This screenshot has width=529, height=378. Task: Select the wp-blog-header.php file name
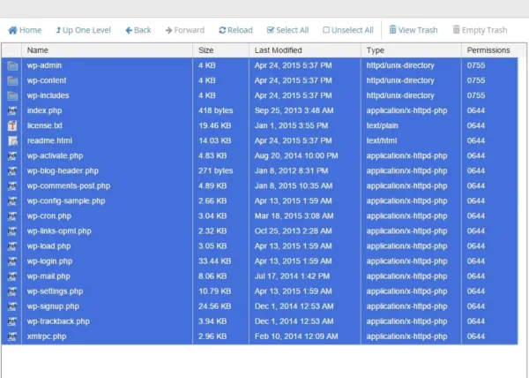[63, 171]
